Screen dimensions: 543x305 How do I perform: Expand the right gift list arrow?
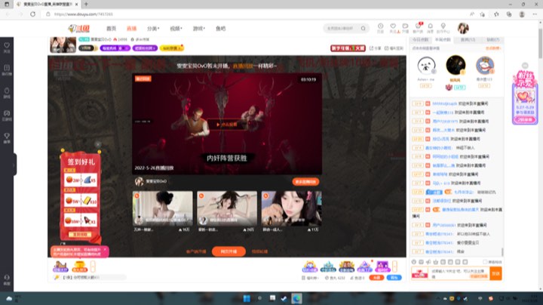pyautogui.click(x=394, y=266)
